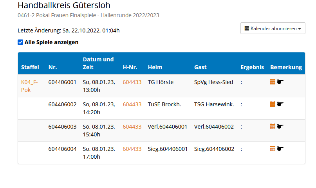Open hall 604433 link for TG Hörste game
Viewport: 316px width, 188px height.
click(x=132, y=82)
